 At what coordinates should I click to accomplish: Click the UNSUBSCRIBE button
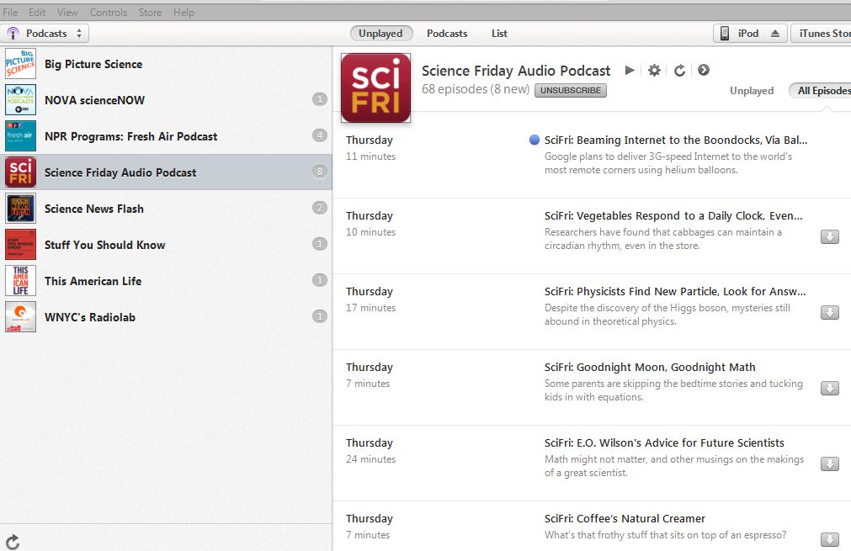[x=571, y=91]
